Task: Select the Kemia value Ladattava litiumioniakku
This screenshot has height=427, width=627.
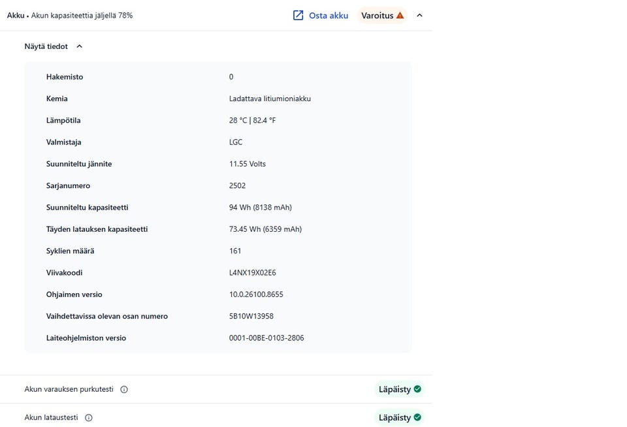Action: click(270, 99)
